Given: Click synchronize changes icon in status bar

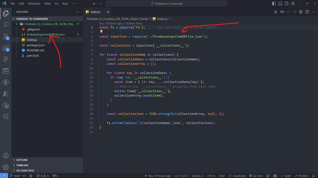Looking at the screenshot, I should pyautogui.click(x=24, y=176).
